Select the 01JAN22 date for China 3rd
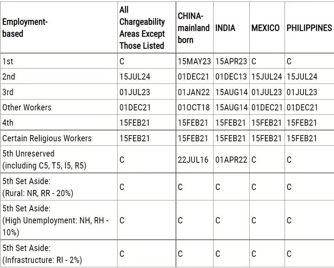This screenshot has width=334, height=268. click(x=194, y=92)
